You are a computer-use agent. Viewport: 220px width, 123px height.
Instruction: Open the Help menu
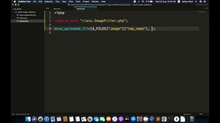[103, 1]
